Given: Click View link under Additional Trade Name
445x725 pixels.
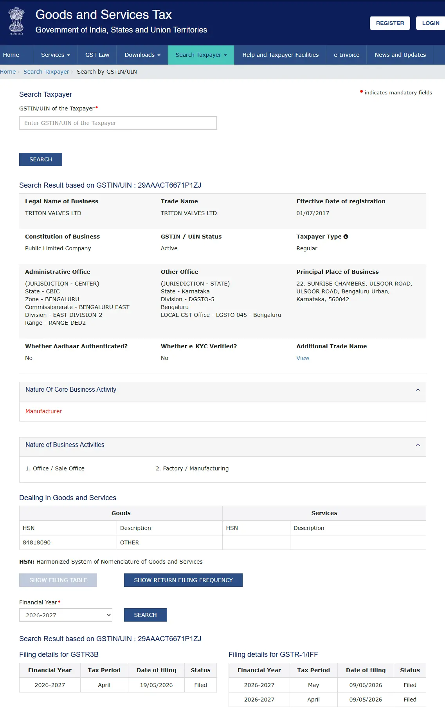Looking at the screenshot, I should point(303,358).
